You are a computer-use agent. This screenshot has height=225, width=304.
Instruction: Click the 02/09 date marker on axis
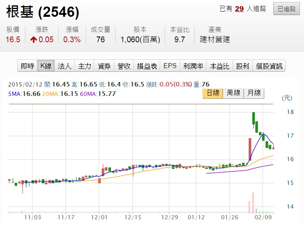[x=263, y=217]
